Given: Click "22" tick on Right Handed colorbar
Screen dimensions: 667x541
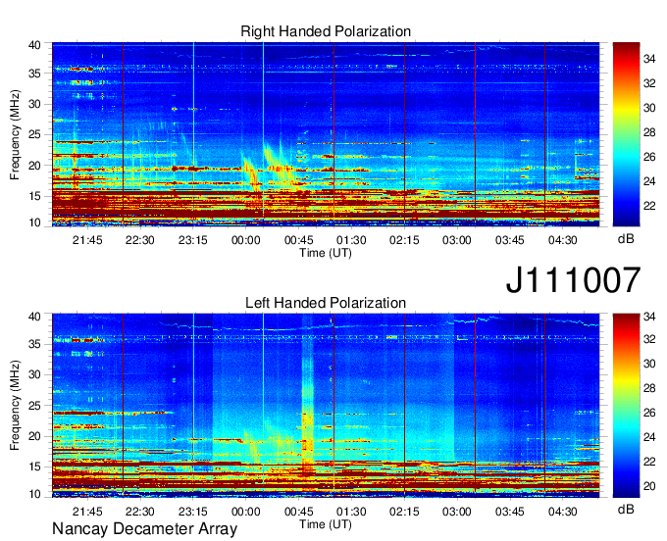Looking at the screenshot, I should (649, 206).
